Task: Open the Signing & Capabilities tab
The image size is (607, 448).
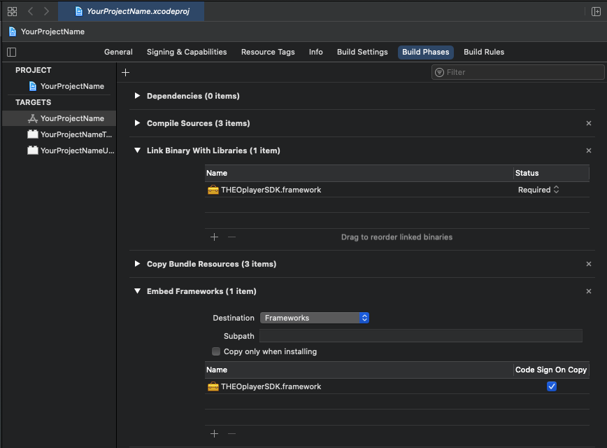Action: 187,52
